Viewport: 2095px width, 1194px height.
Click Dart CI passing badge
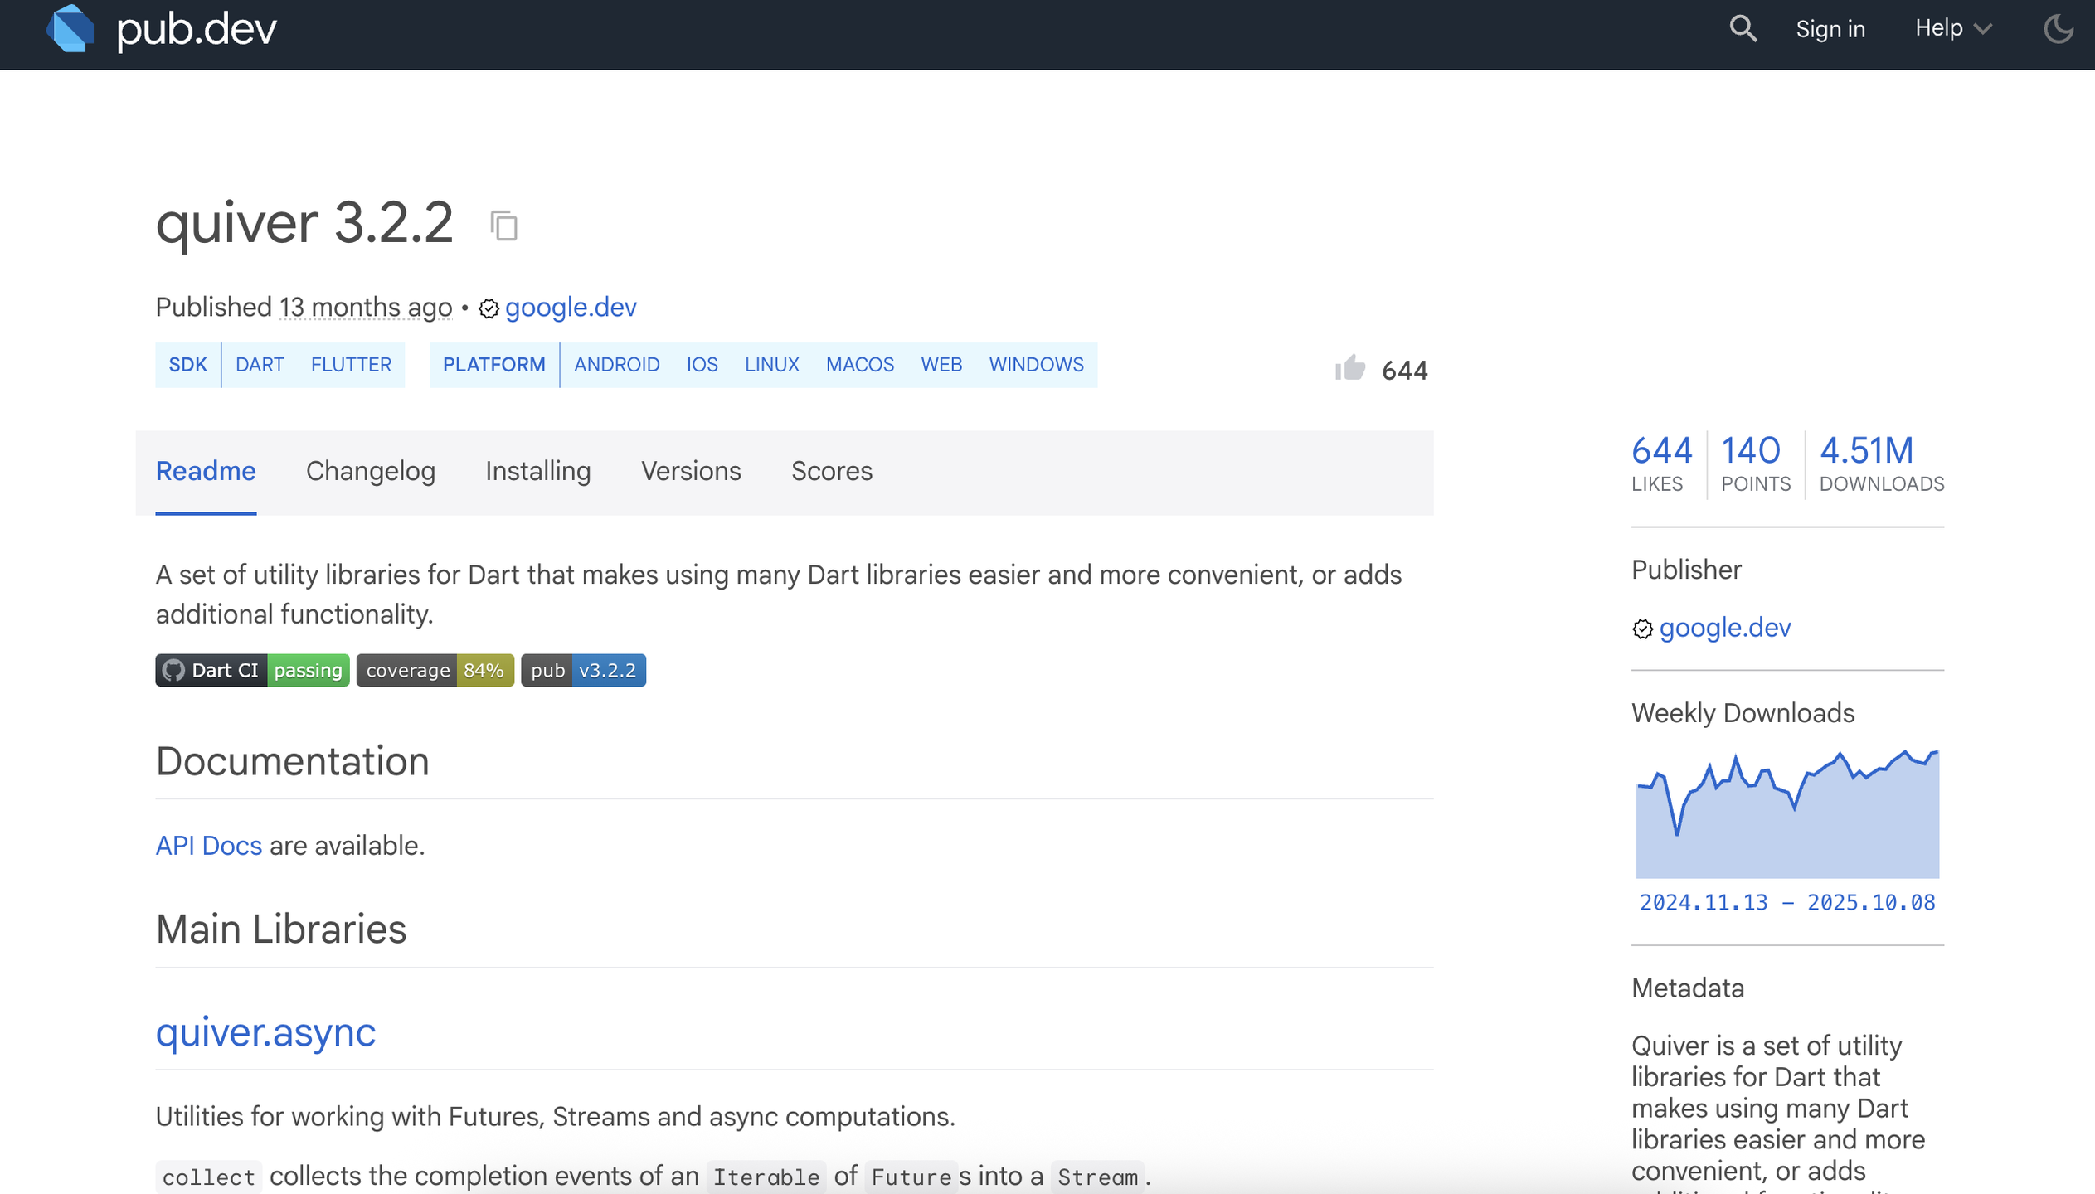(x=252, y=670)
